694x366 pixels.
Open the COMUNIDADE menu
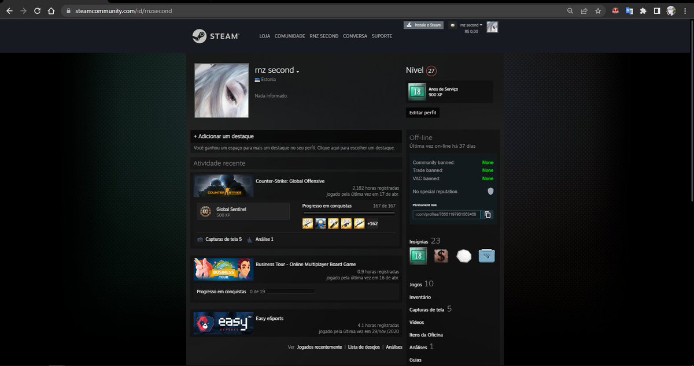coord(290,36)
